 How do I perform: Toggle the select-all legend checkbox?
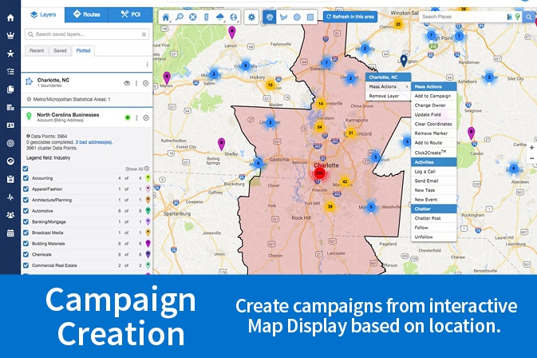[26, 169]
